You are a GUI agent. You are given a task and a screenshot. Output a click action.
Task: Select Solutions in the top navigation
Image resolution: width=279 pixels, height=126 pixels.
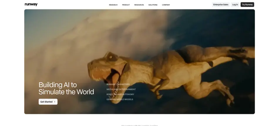153,5
